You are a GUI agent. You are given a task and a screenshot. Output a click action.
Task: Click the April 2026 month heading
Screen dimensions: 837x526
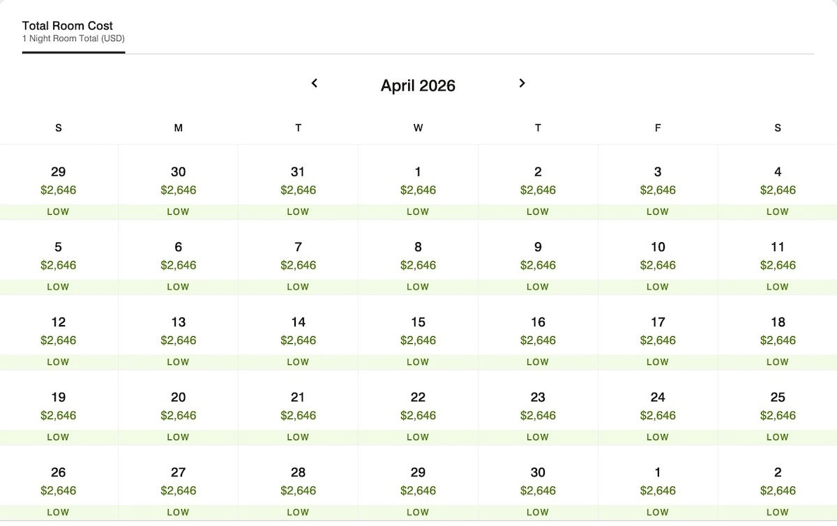pyautogui.click(x=418, y=86)
